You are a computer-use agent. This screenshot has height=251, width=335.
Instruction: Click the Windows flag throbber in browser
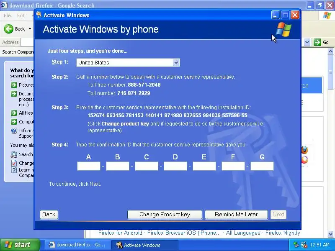(327, 15)
